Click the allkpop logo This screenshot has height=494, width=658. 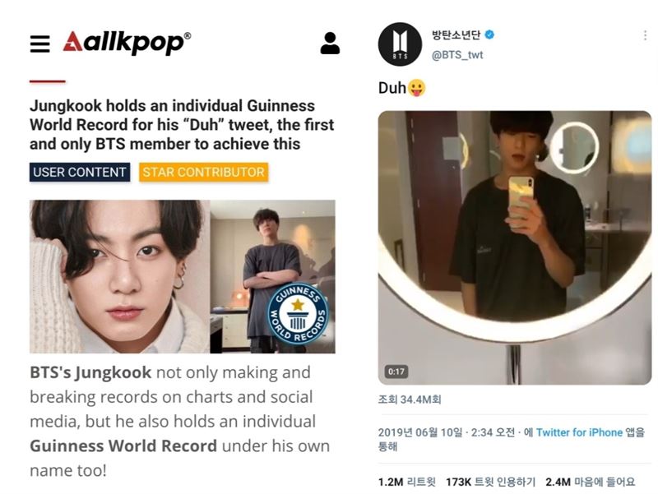pyautogui.click(x=127, y=42)
